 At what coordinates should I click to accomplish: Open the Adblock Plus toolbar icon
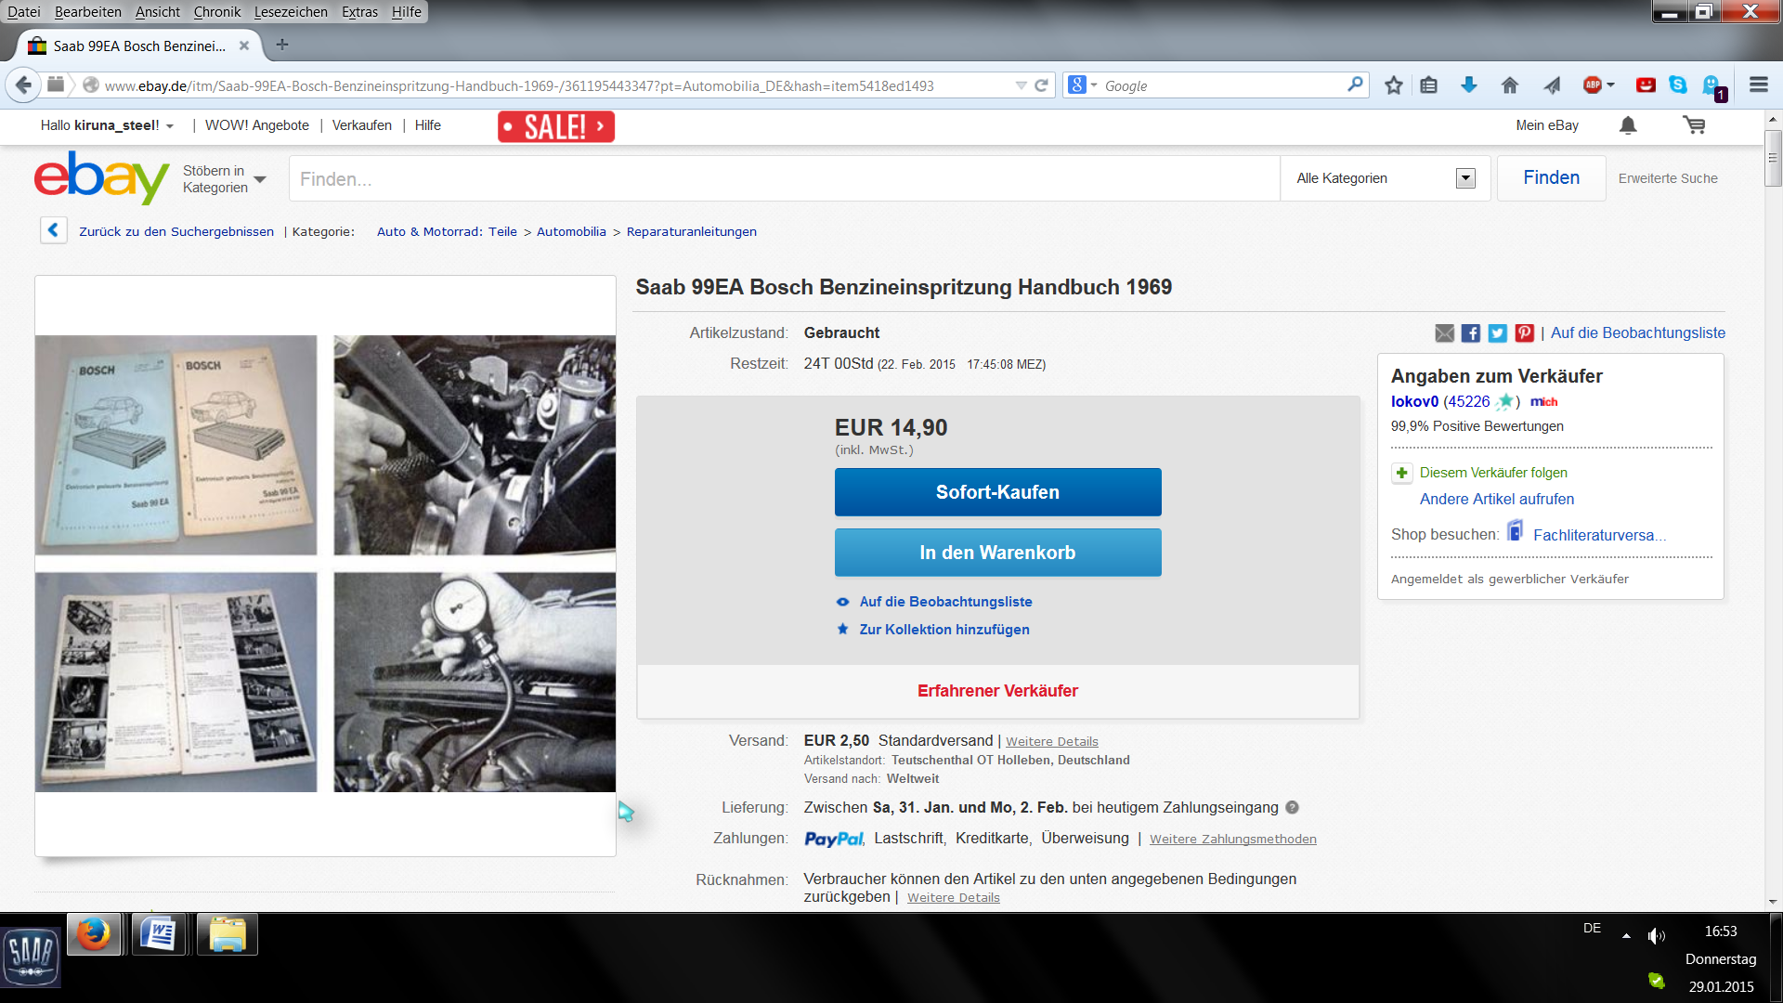pyautogui.click(x=1593, y=85)
